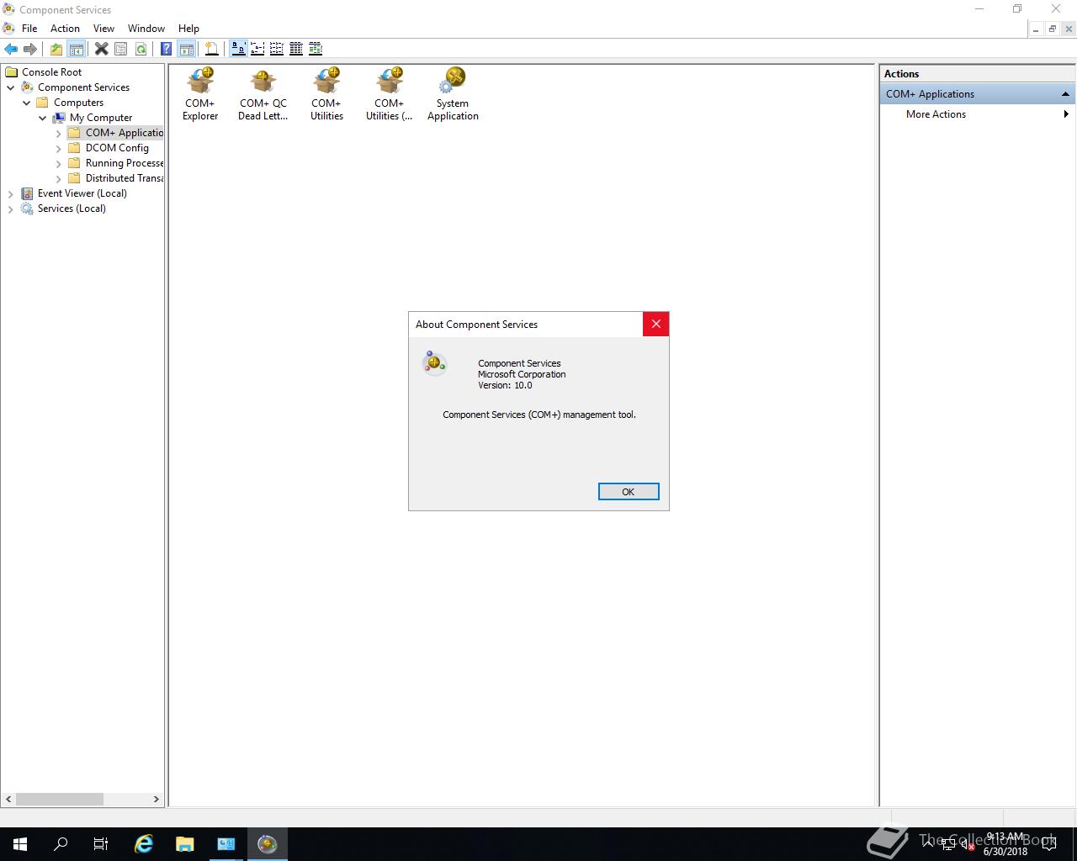The image size is (1077, 861).
Task: Click OK in About Component Services dialog
Action: [629, 492]
